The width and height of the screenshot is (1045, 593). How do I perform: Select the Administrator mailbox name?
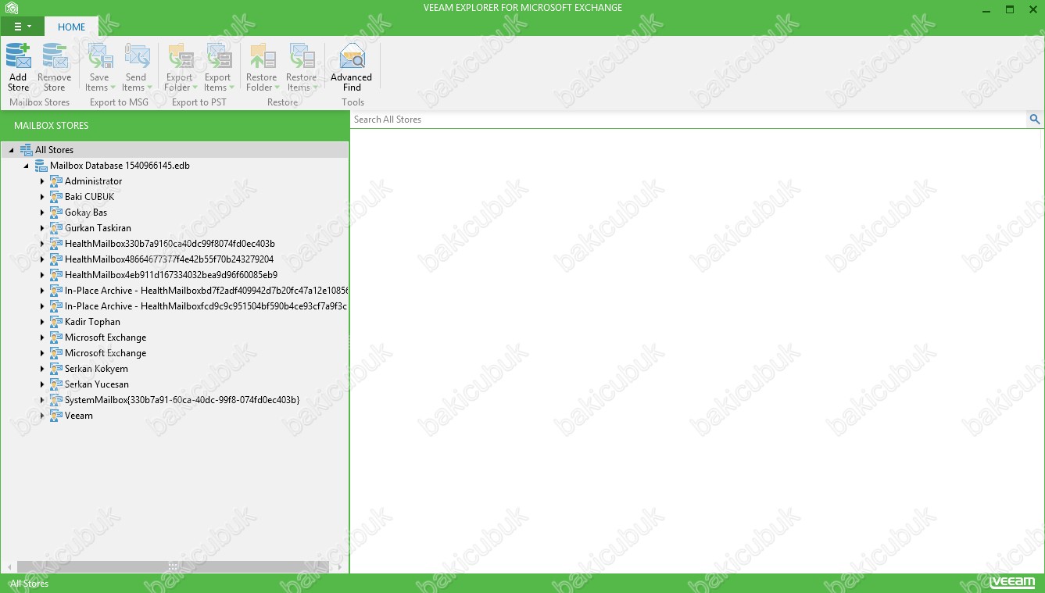pyautogui.click(x=94, y=181)
